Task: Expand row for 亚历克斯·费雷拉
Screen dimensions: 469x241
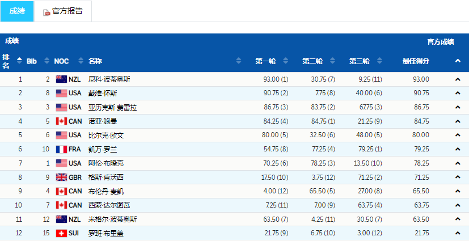Action: pyautogui.click(x=458, y=107)
